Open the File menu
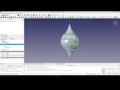The height and width of the screenshot is (90, 120). coord(1,13)
